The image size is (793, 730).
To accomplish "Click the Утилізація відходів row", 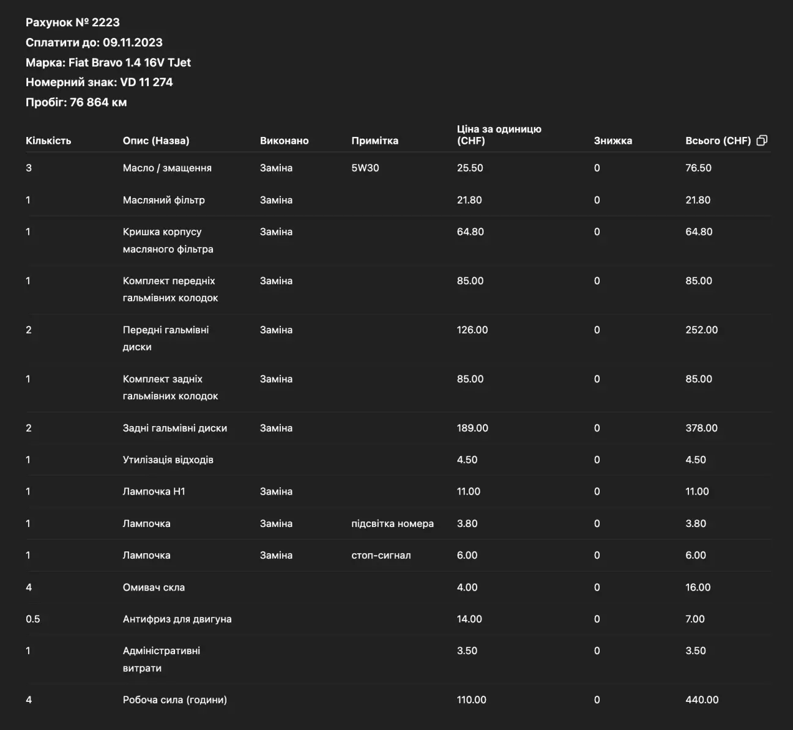I will [398, 460].
